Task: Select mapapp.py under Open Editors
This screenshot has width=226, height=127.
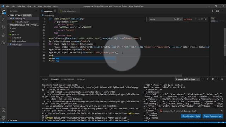Action: click(20, 19)
